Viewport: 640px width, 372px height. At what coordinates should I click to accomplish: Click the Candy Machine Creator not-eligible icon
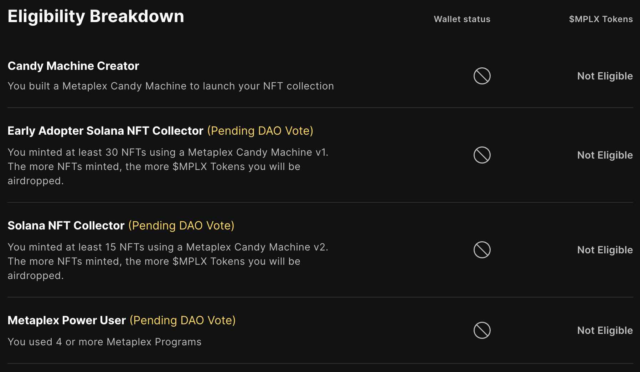[x=482, y=76]
